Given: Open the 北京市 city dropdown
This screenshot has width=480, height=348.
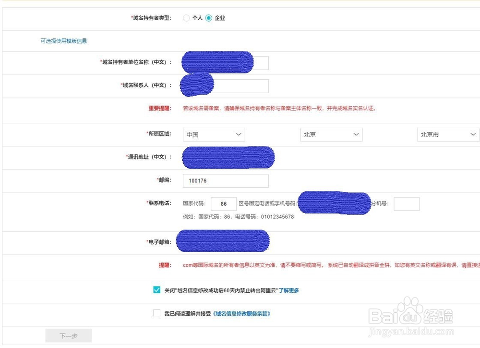Looking at the screenshot, I should pyautogui.click(x=448, y=134).
